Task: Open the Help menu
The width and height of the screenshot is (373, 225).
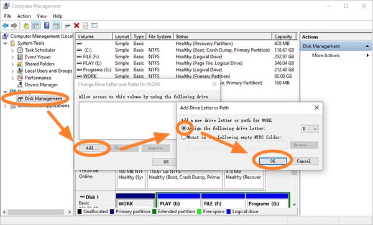Action: click(58, 16)
